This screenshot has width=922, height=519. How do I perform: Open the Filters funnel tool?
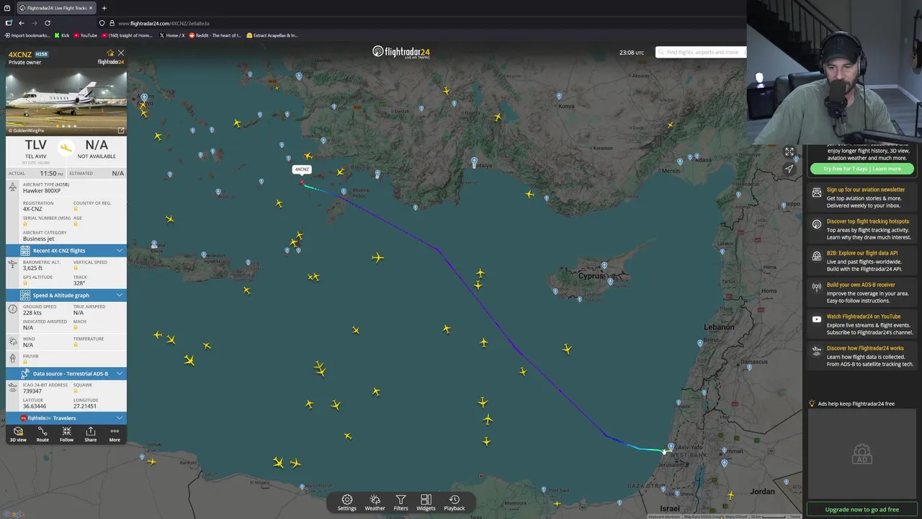pyautogui.click(x=400, y=502)
